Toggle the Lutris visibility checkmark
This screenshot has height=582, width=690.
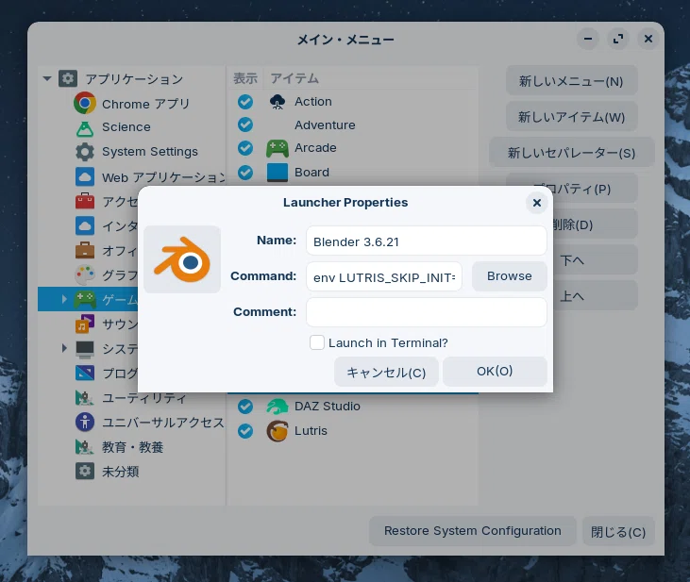pyautogui.click(x=245, y=431)
